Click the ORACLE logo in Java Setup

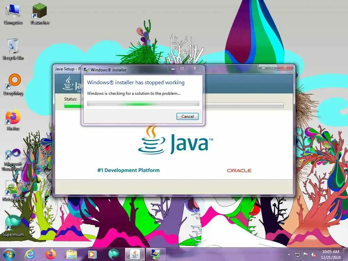click(x=239, y=171)
